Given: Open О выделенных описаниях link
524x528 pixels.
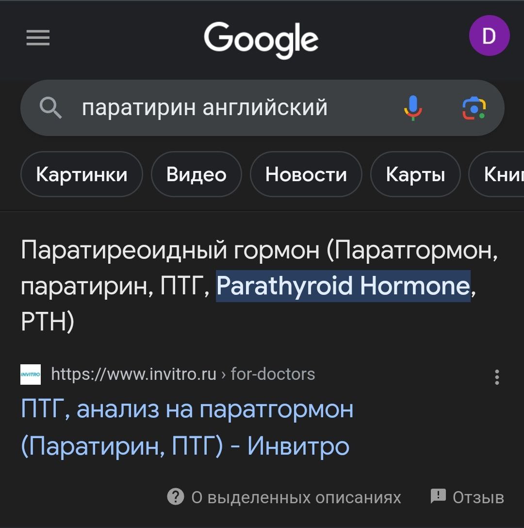Looking at the screenshot, I should 296,497.
